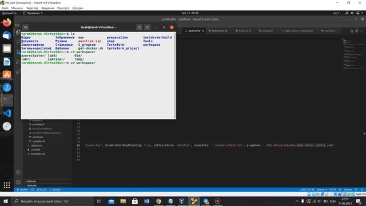Open the more actions editor menu
This screenshot has width=366, height=206.
[x=362, y=31]
